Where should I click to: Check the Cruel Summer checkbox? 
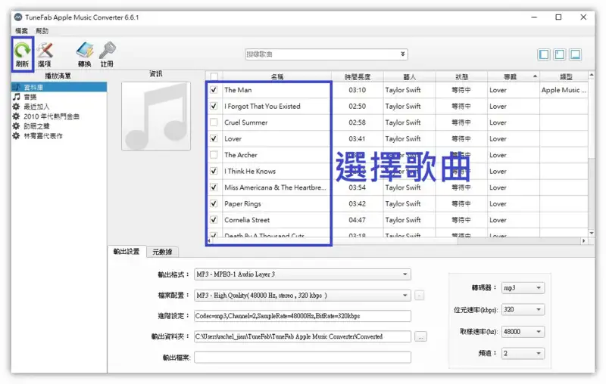[x=214, y=122]
